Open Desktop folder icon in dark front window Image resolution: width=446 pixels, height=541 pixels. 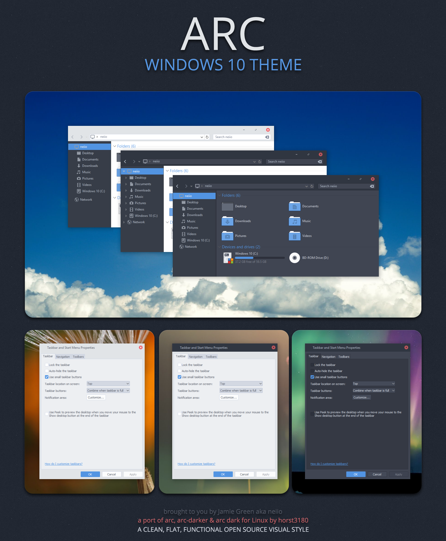(x=227, y=206)
